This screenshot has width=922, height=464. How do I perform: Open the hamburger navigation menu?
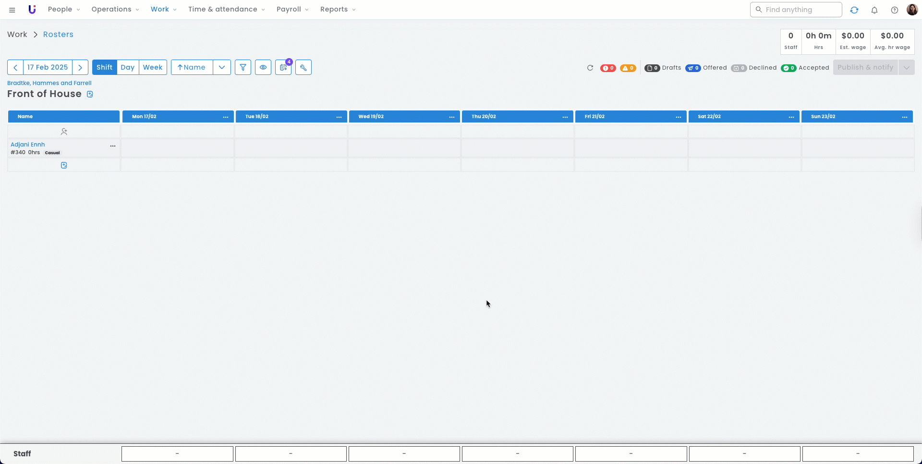coord(12,10)
